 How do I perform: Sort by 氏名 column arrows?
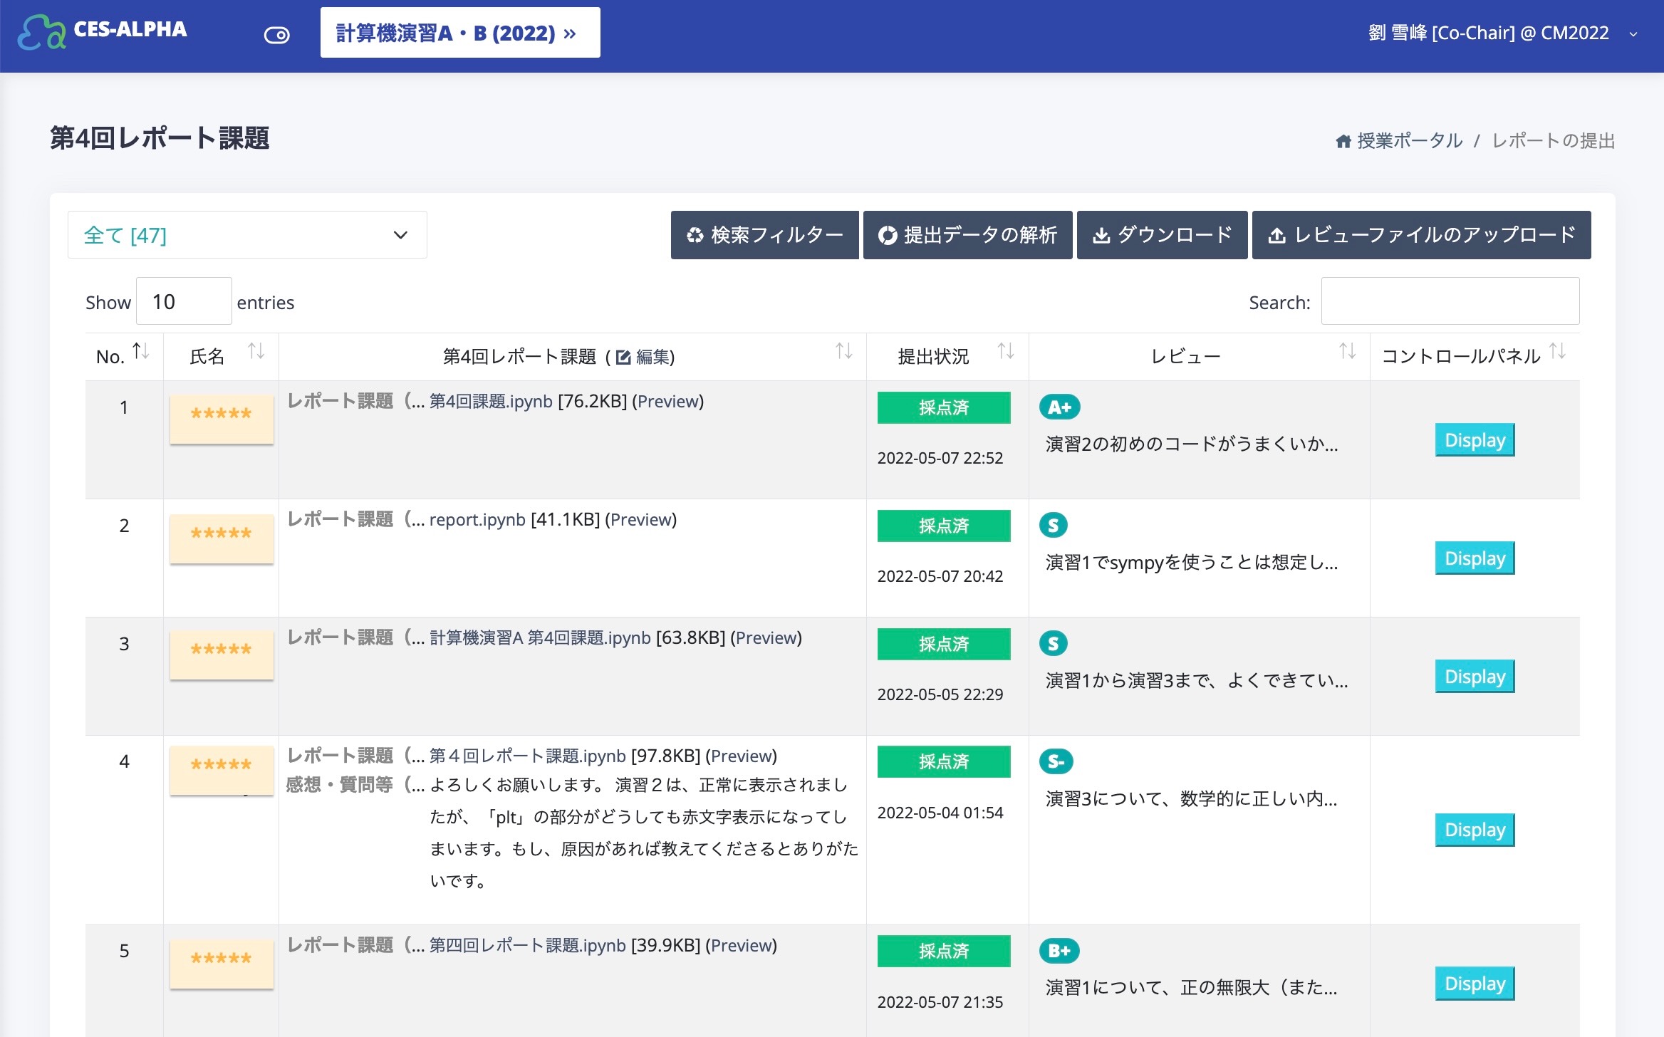tap(256, 351)
